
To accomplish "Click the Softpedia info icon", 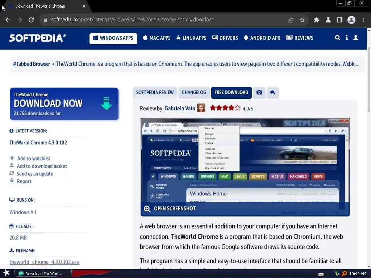I will [346, 38].
